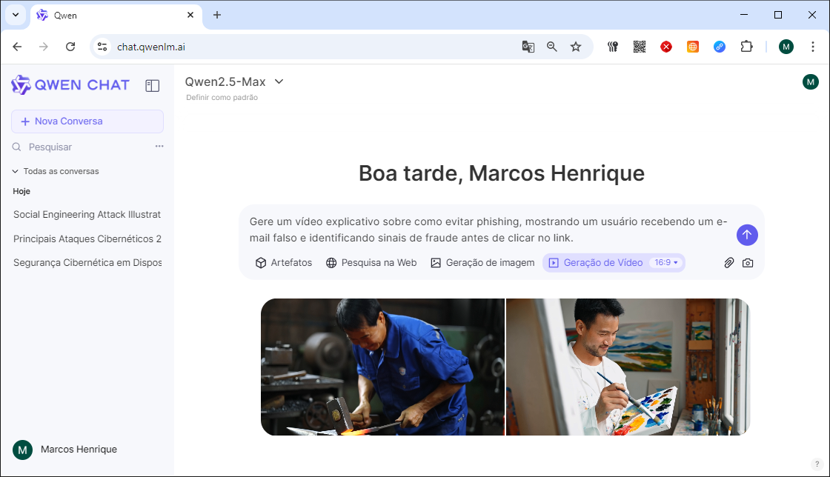The width and height of the screenshot is (830, 477).
Task: Open the Chrome profile avatar M
Action: (x=786, y=47)
